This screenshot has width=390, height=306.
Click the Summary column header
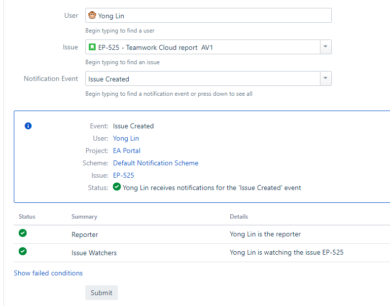click(84, 217)
